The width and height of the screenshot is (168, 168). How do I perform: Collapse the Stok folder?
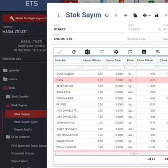[x=9, y=88]
